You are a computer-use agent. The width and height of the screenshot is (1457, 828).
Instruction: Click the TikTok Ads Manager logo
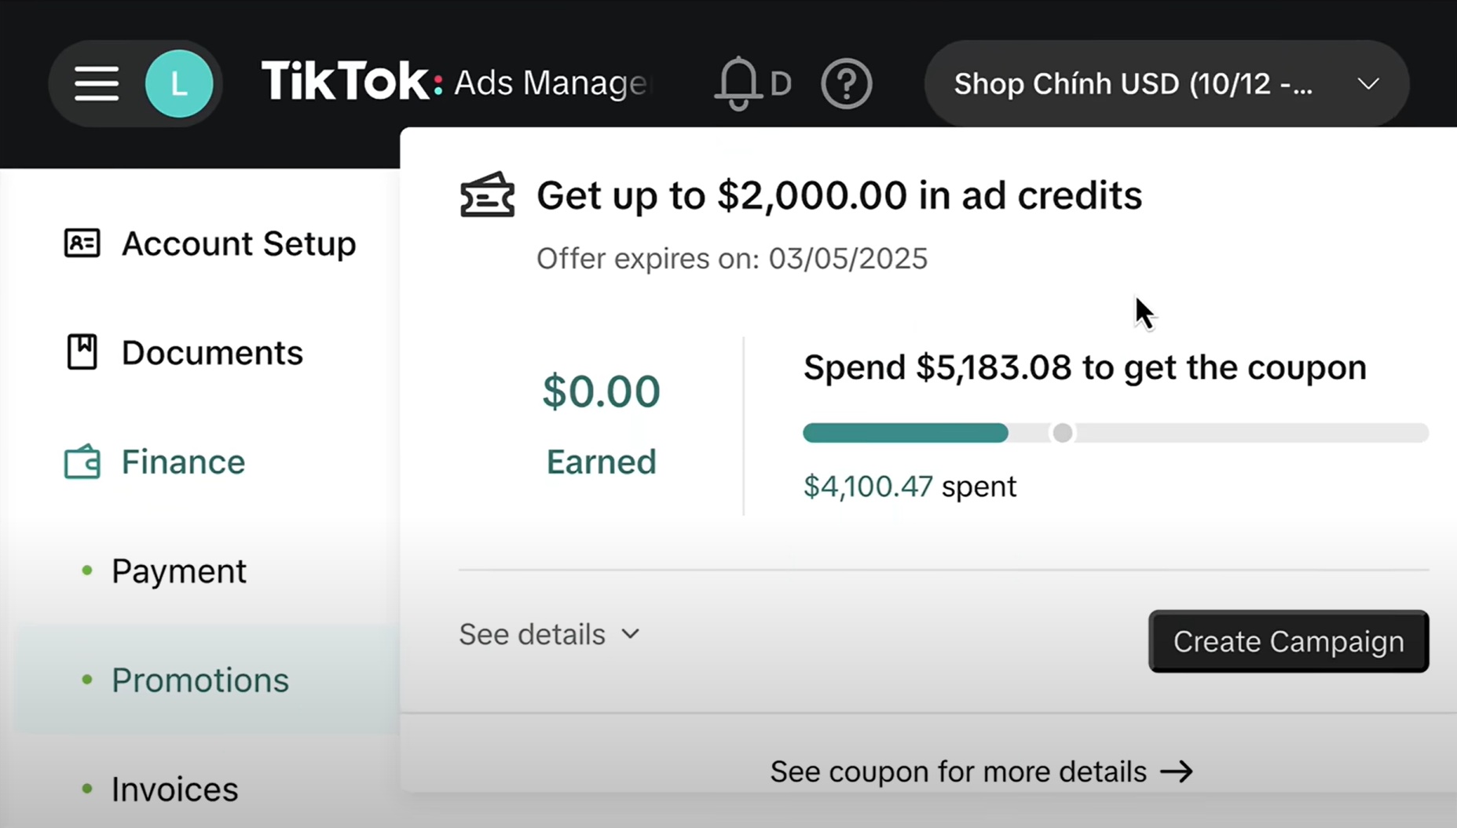point(457,82)
